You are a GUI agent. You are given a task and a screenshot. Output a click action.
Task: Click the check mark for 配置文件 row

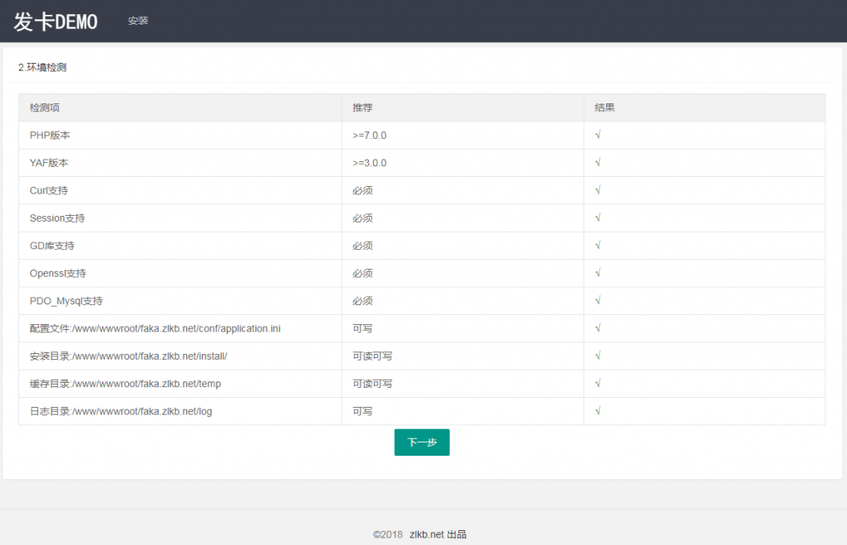[598, 327]
